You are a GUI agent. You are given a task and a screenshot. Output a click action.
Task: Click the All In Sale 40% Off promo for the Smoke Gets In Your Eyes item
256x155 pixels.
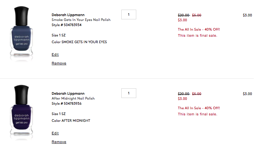[x=199, y=29]
